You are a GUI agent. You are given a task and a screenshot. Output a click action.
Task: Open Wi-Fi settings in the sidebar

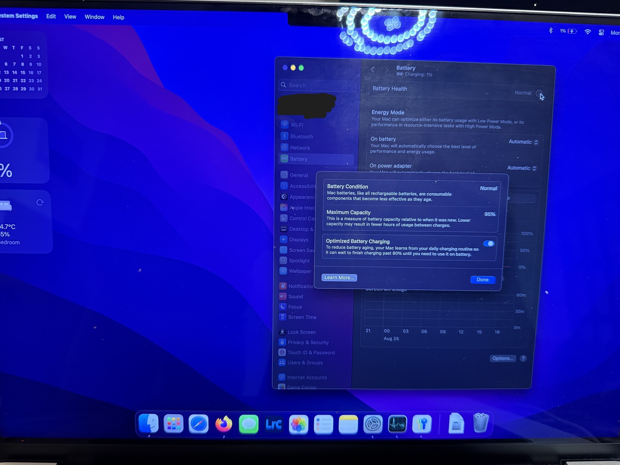317,125
